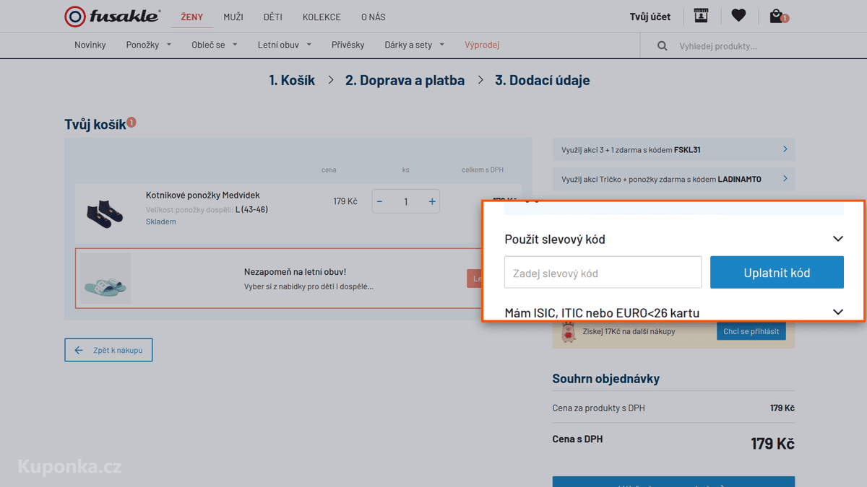Click the quantity field showing 1
This screenshot has height=487, width=867.
406,201
